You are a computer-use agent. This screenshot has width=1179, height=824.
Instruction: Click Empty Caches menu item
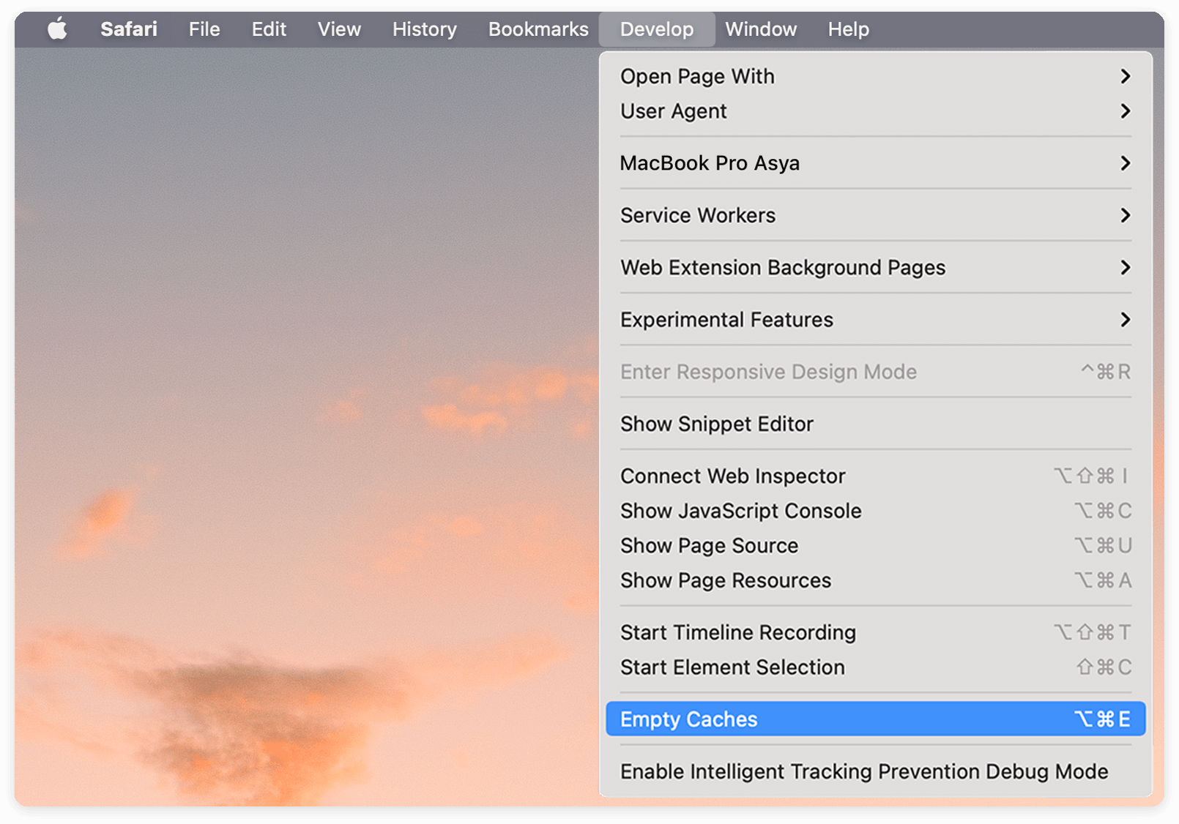pos(876,719)
